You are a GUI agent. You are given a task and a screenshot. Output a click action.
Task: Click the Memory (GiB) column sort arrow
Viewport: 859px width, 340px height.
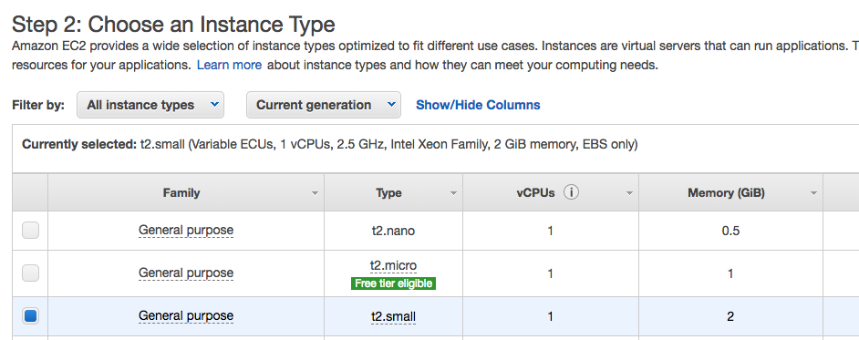point(813,193)
